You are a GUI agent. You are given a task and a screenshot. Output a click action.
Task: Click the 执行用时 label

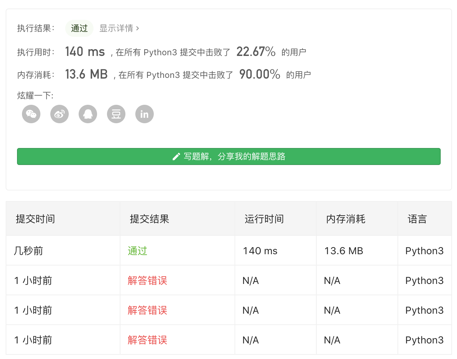pos(36,52)
